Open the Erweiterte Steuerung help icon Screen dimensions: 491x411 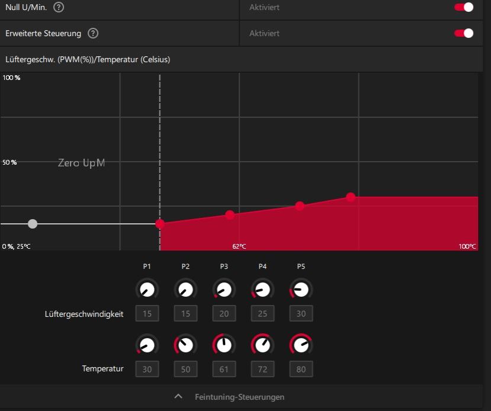pyautogui.click(x=92, y=33)
